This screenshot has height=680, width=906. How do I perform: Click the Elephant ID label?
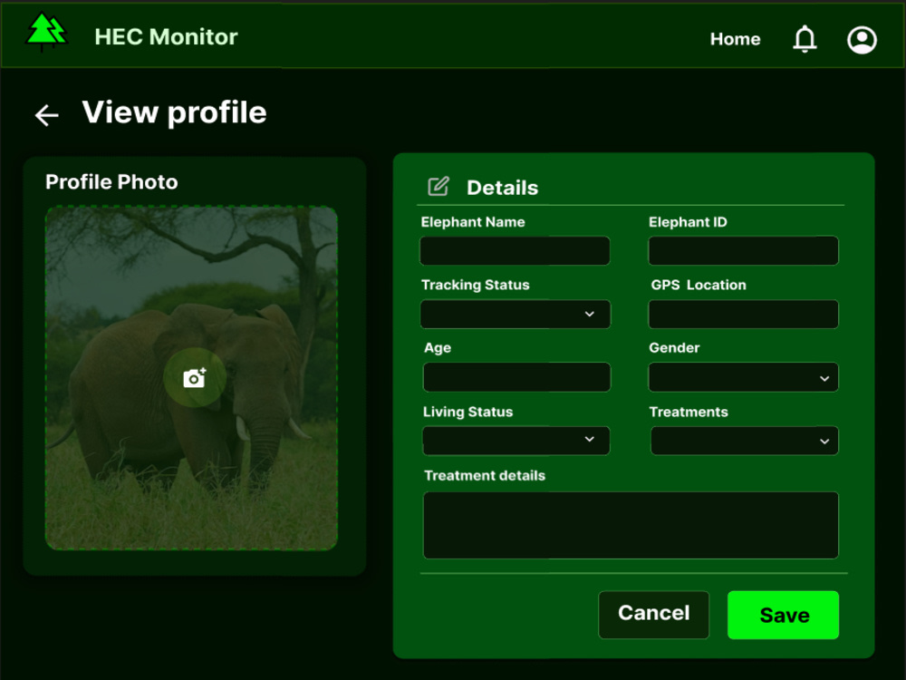(688, 222)
